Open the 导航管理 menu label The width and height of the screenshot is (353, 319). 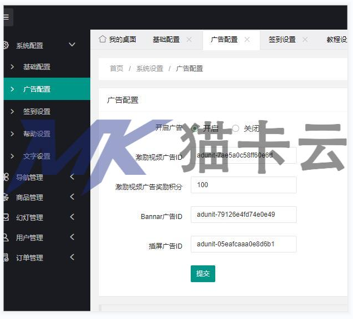[30, 177]
